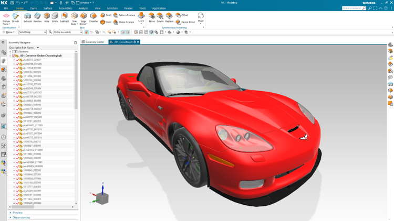The height and width of the screenshot is (221, 394).
Task: Close the _001_Corvette.prt document tab
Action: [x=138, y=42]
